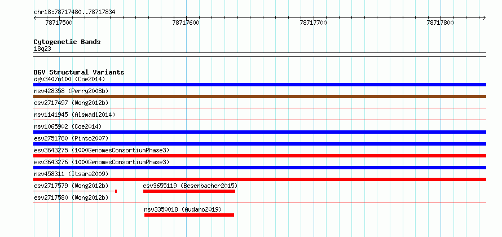
Task: Open the esv2751780 (Pinto2007) label
Action: 71,138
